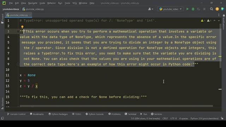Screen dimensions: 226x127
Task: Start debugging with the bug icon
Action: [x=193, y=9]
